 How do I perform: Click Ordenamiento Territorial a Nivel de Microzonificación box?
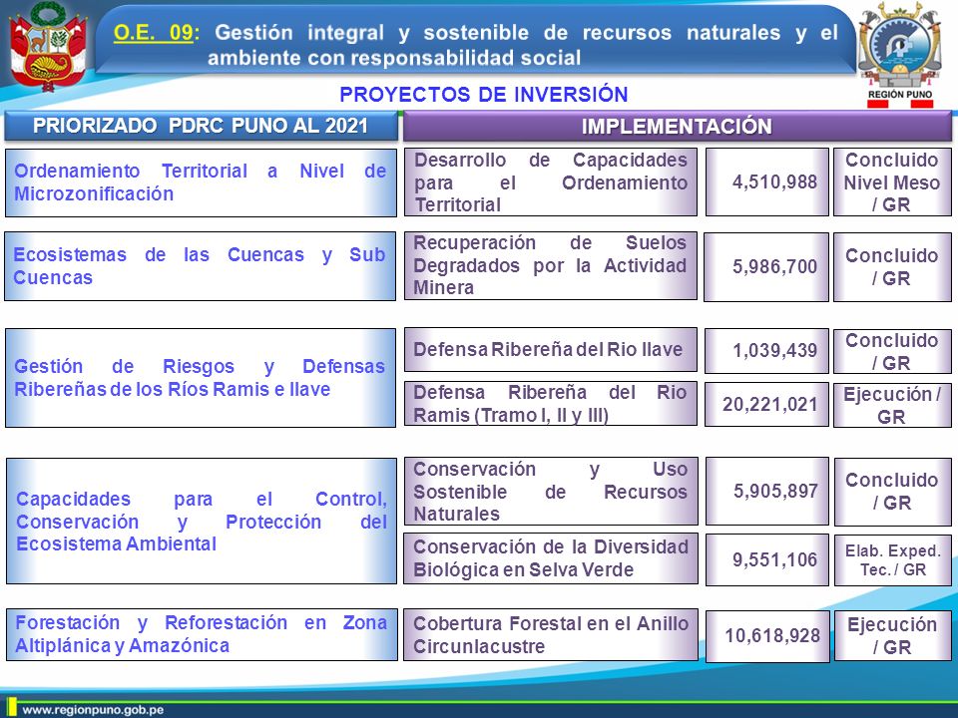[x=201, y=182]
